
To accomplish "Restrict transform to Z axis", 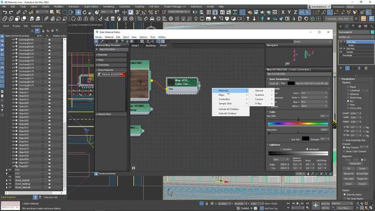I will [295, 12].
